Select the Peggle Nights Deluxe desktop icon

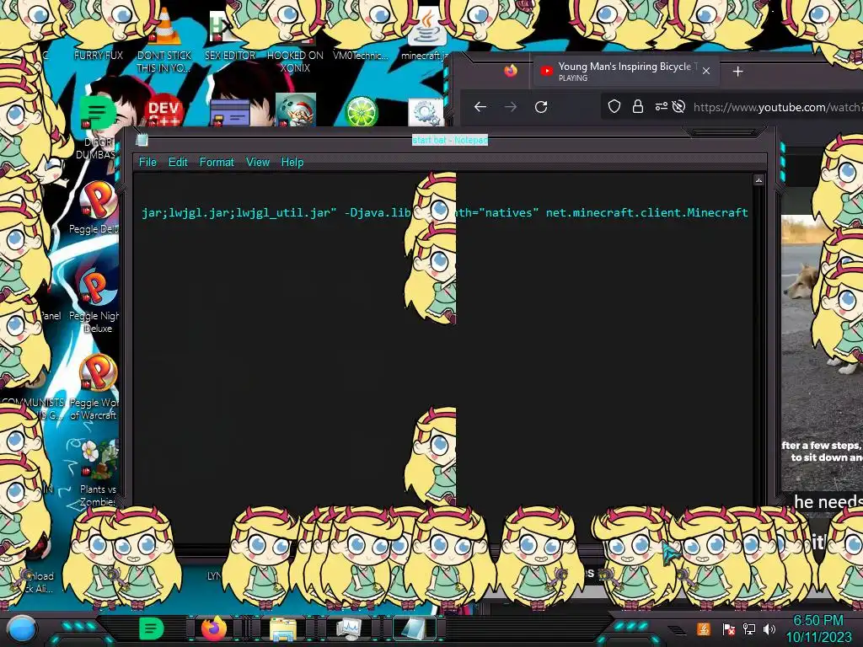click(97, 288)
